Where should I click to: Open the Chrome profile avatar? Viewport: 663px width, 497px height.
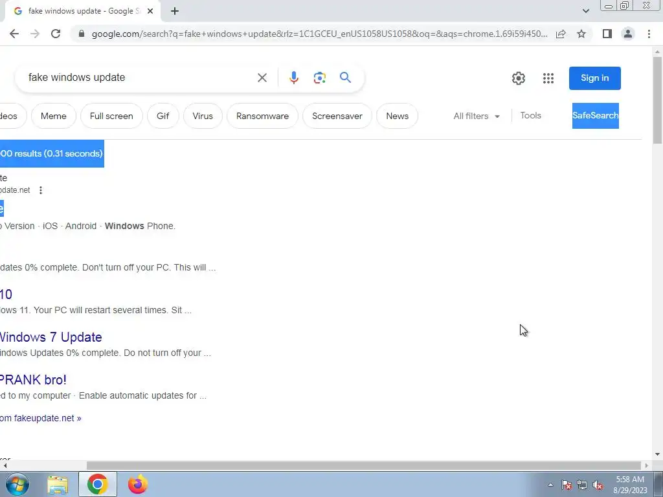click(x=628, y=34)
